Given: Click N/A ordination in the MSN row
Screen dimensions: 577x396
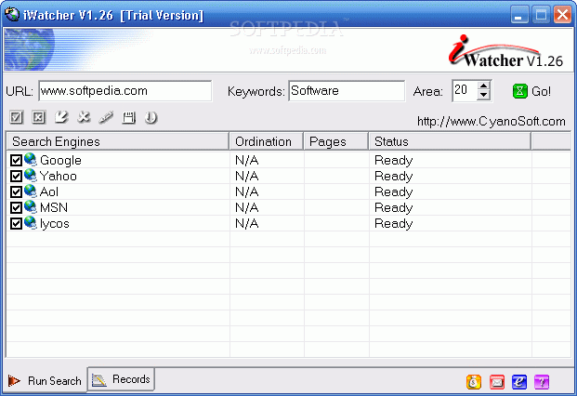Looking at the screenshot, I should pyautogui.click(x=246, y=208).
